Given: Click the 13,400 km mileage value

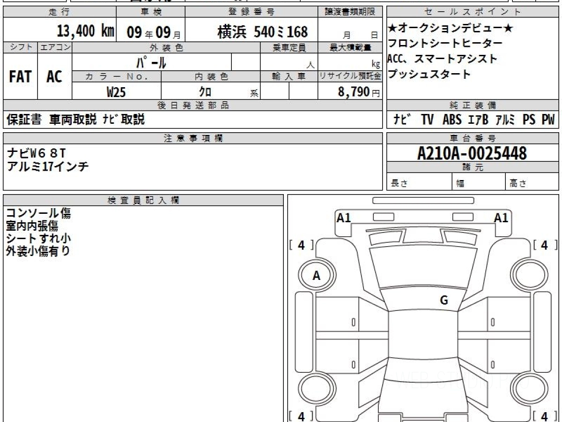Looking at the screenshot, I should coord(86,31).
